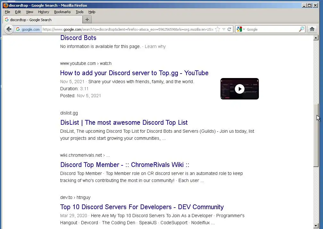The image size is (323, 229).
Task: Click the Google favicon in the address bar
Action: coord(18,29)
